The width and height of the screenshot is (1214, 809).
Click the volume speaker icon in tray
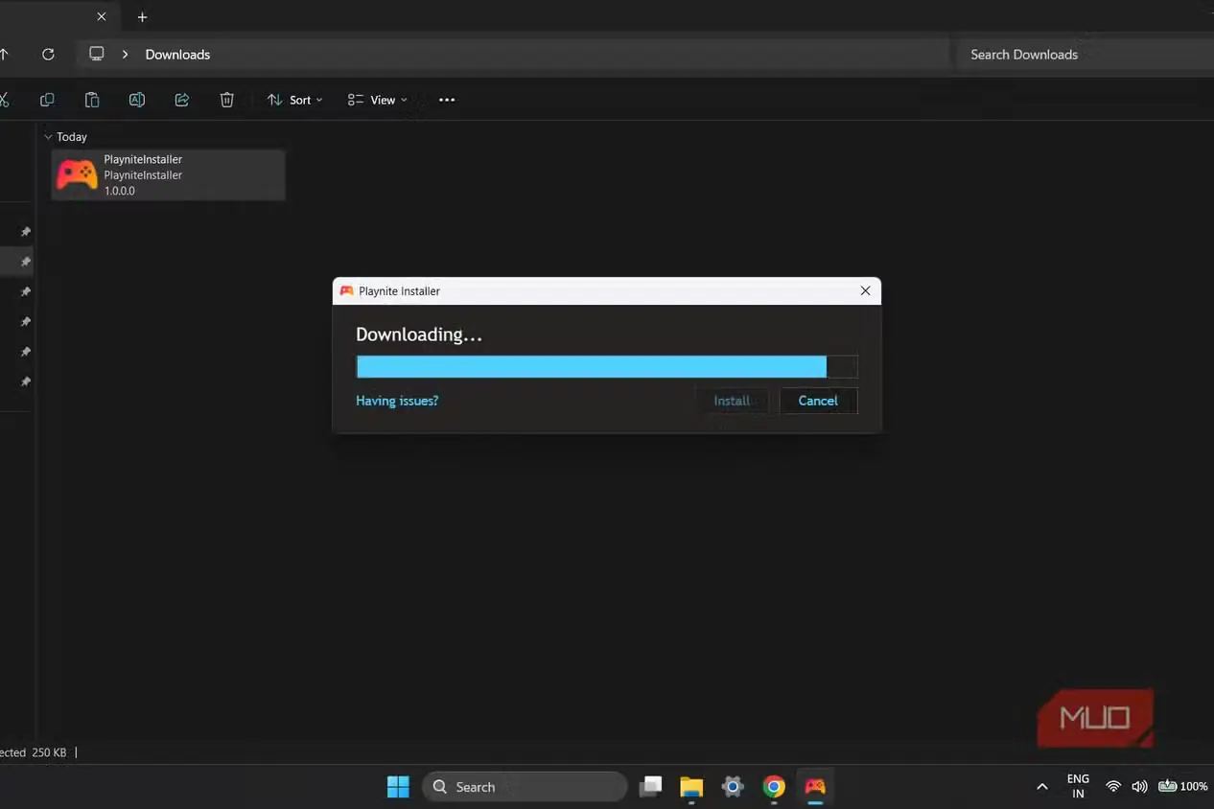(x=1139, y=787)
